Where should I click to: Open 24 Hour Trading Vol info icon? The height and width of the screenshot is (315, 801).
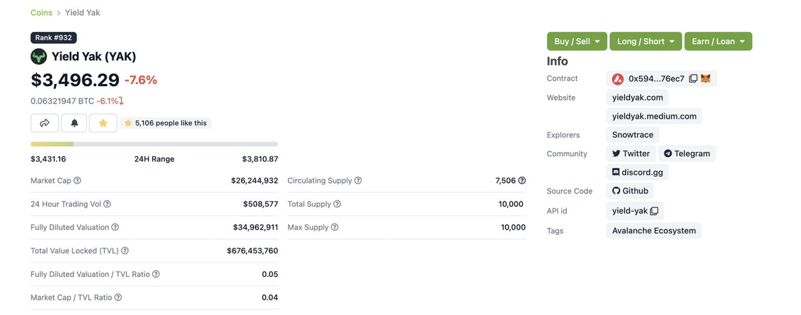(107, 204)
